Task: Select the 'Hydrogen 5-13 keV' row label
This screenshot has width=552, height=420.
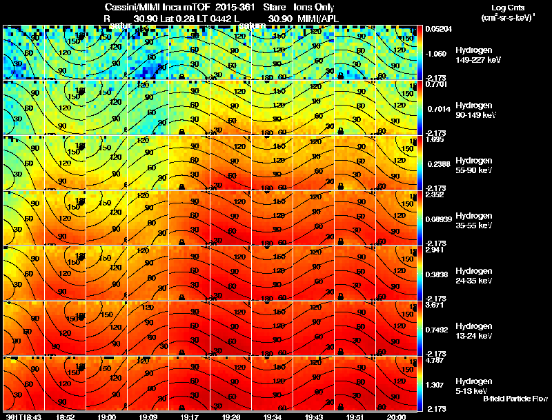Action: tap(474, 386)
